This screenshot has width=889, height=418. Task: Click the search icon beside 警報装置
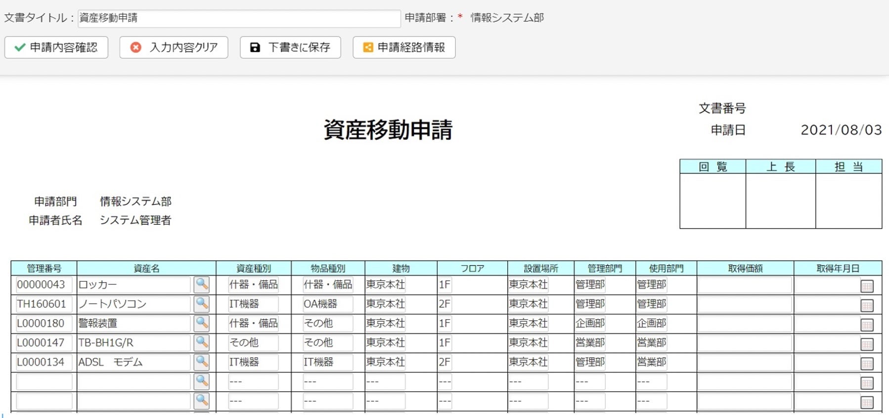click(201, 323)
